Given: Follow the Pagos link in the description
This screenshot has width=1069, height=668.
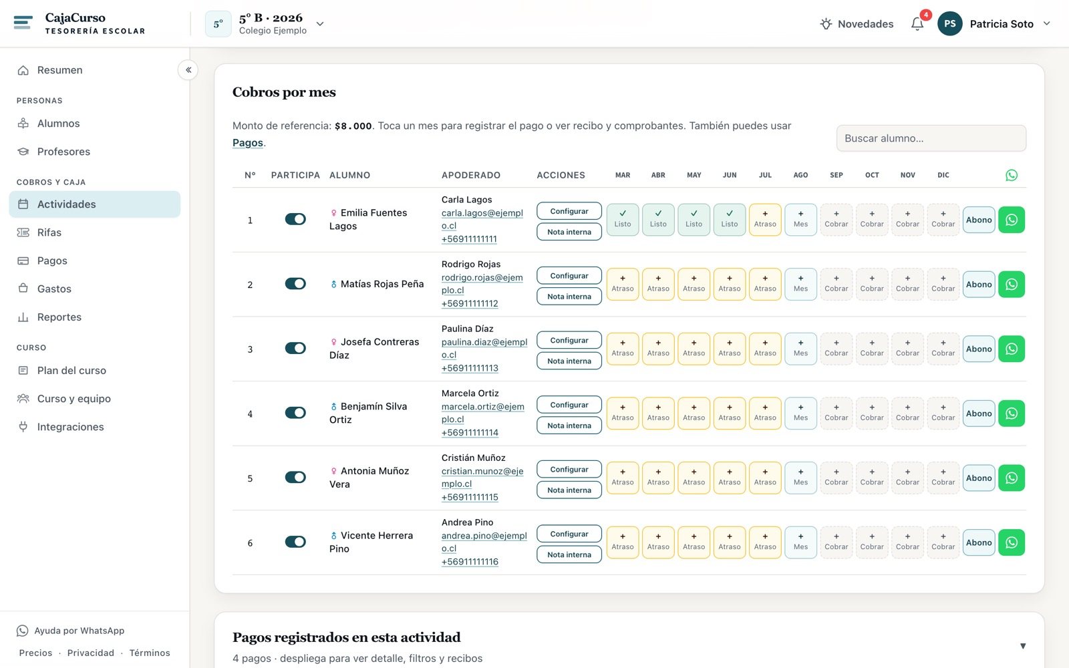Looking at the screenshot, I should click(x=247, y=143).
